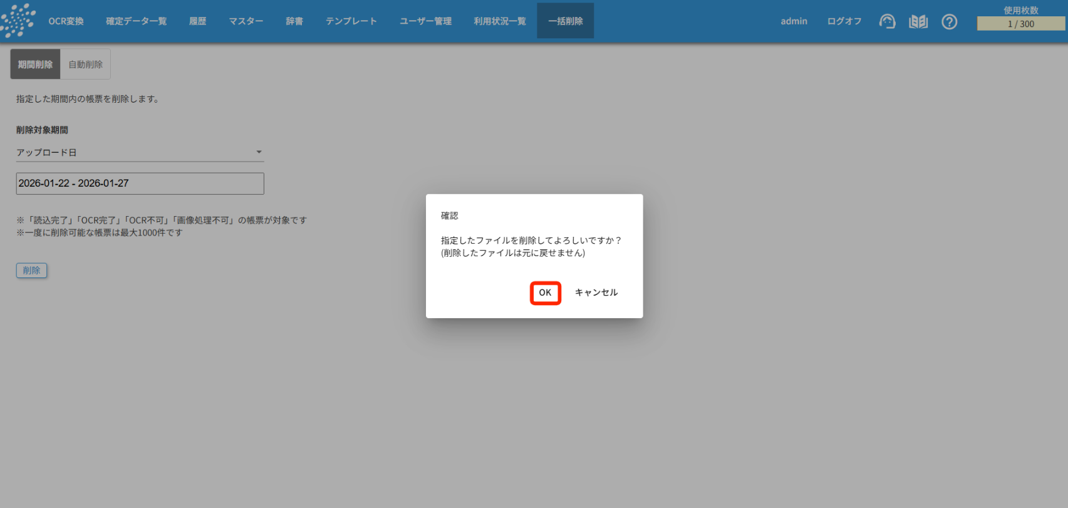Click the date range input field
1068x508 pixels.
pyautogui.click(x=140, y=184)
